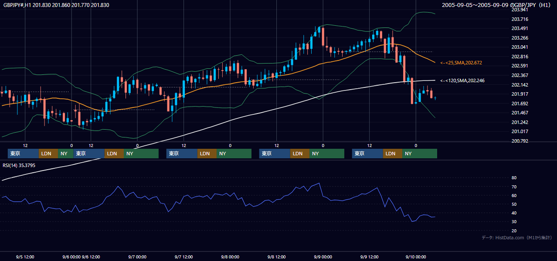Click the 9/7 12:00 date label
The height and width of the screenshot is (261, 557).
[183, 257]
